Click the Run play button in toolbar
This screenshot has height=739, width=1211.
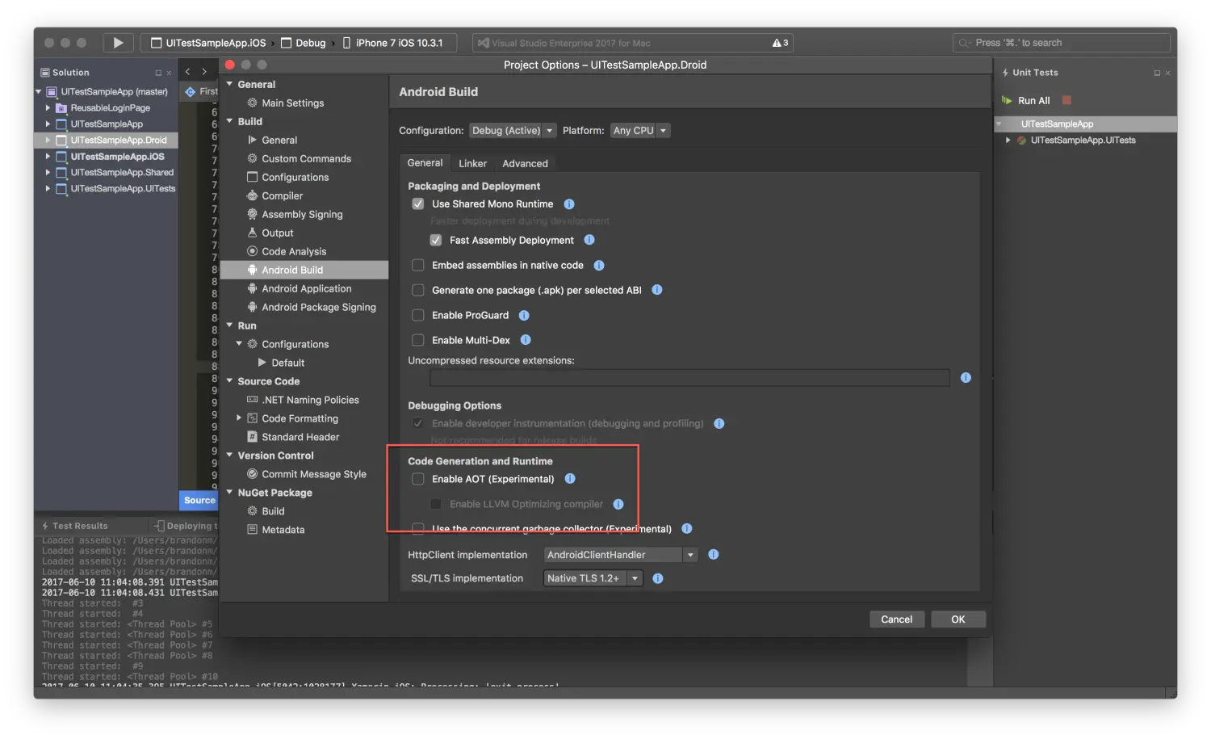click(118, 43)
